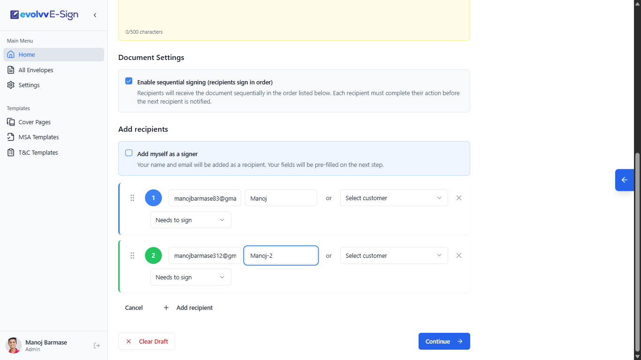Click the name field containing Manoj
Viewport: 641px width, 360px height.
point(281,198)
